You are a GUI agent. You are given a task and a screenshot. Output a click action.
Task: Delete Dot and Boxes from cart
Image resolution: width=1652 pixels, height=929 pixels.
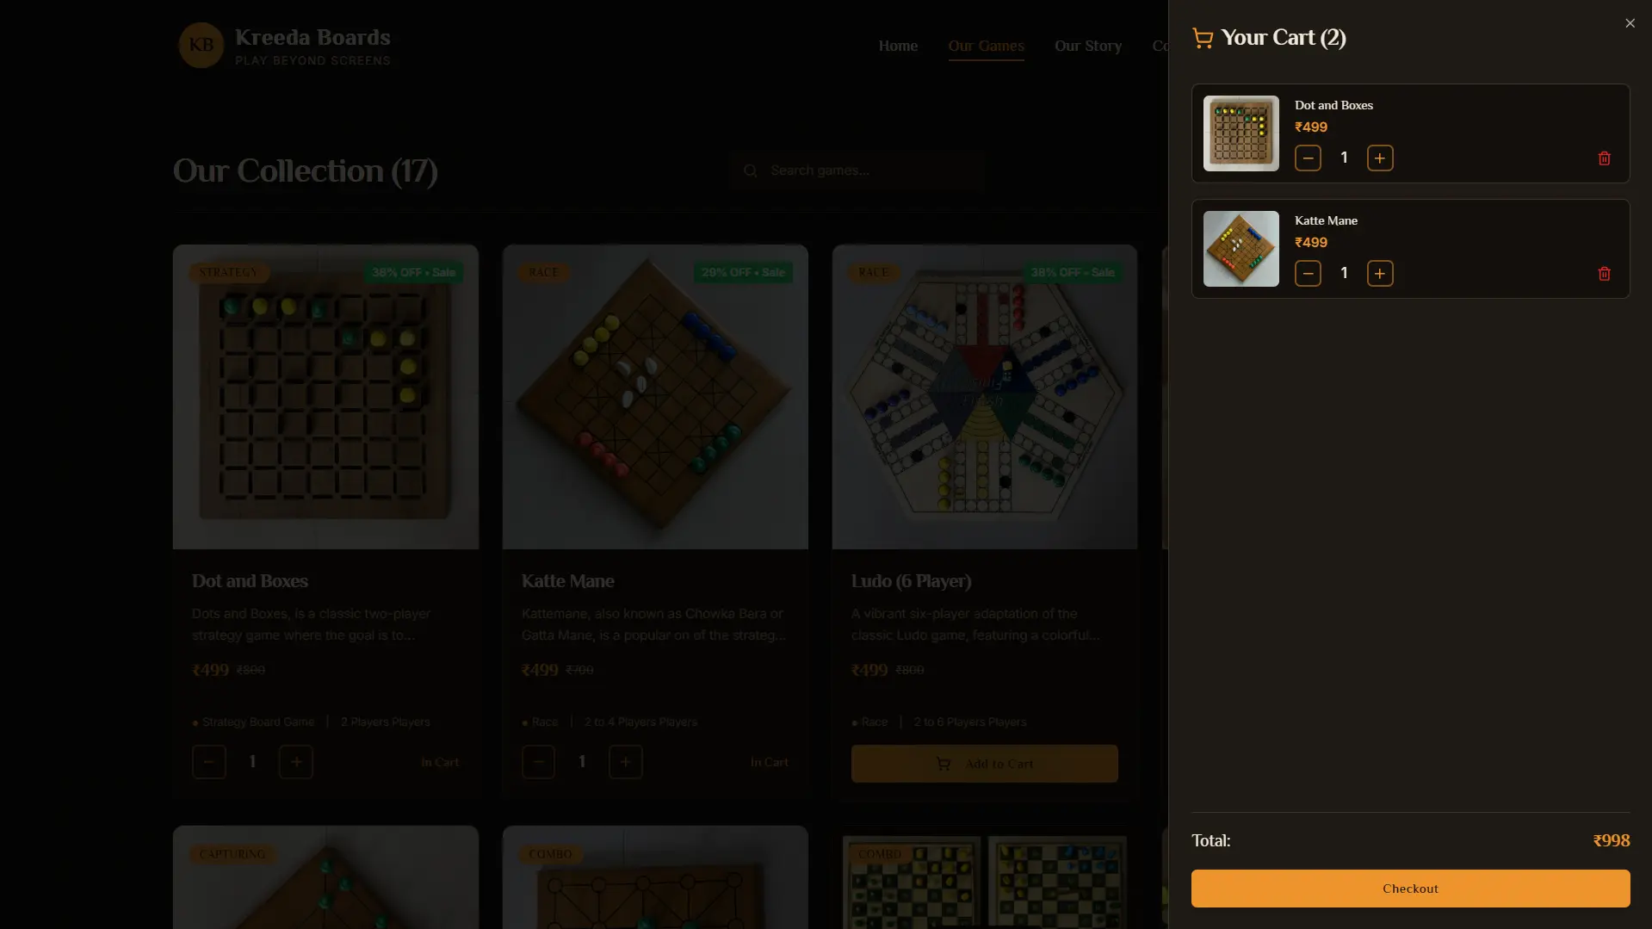(x=1604, y=158)
